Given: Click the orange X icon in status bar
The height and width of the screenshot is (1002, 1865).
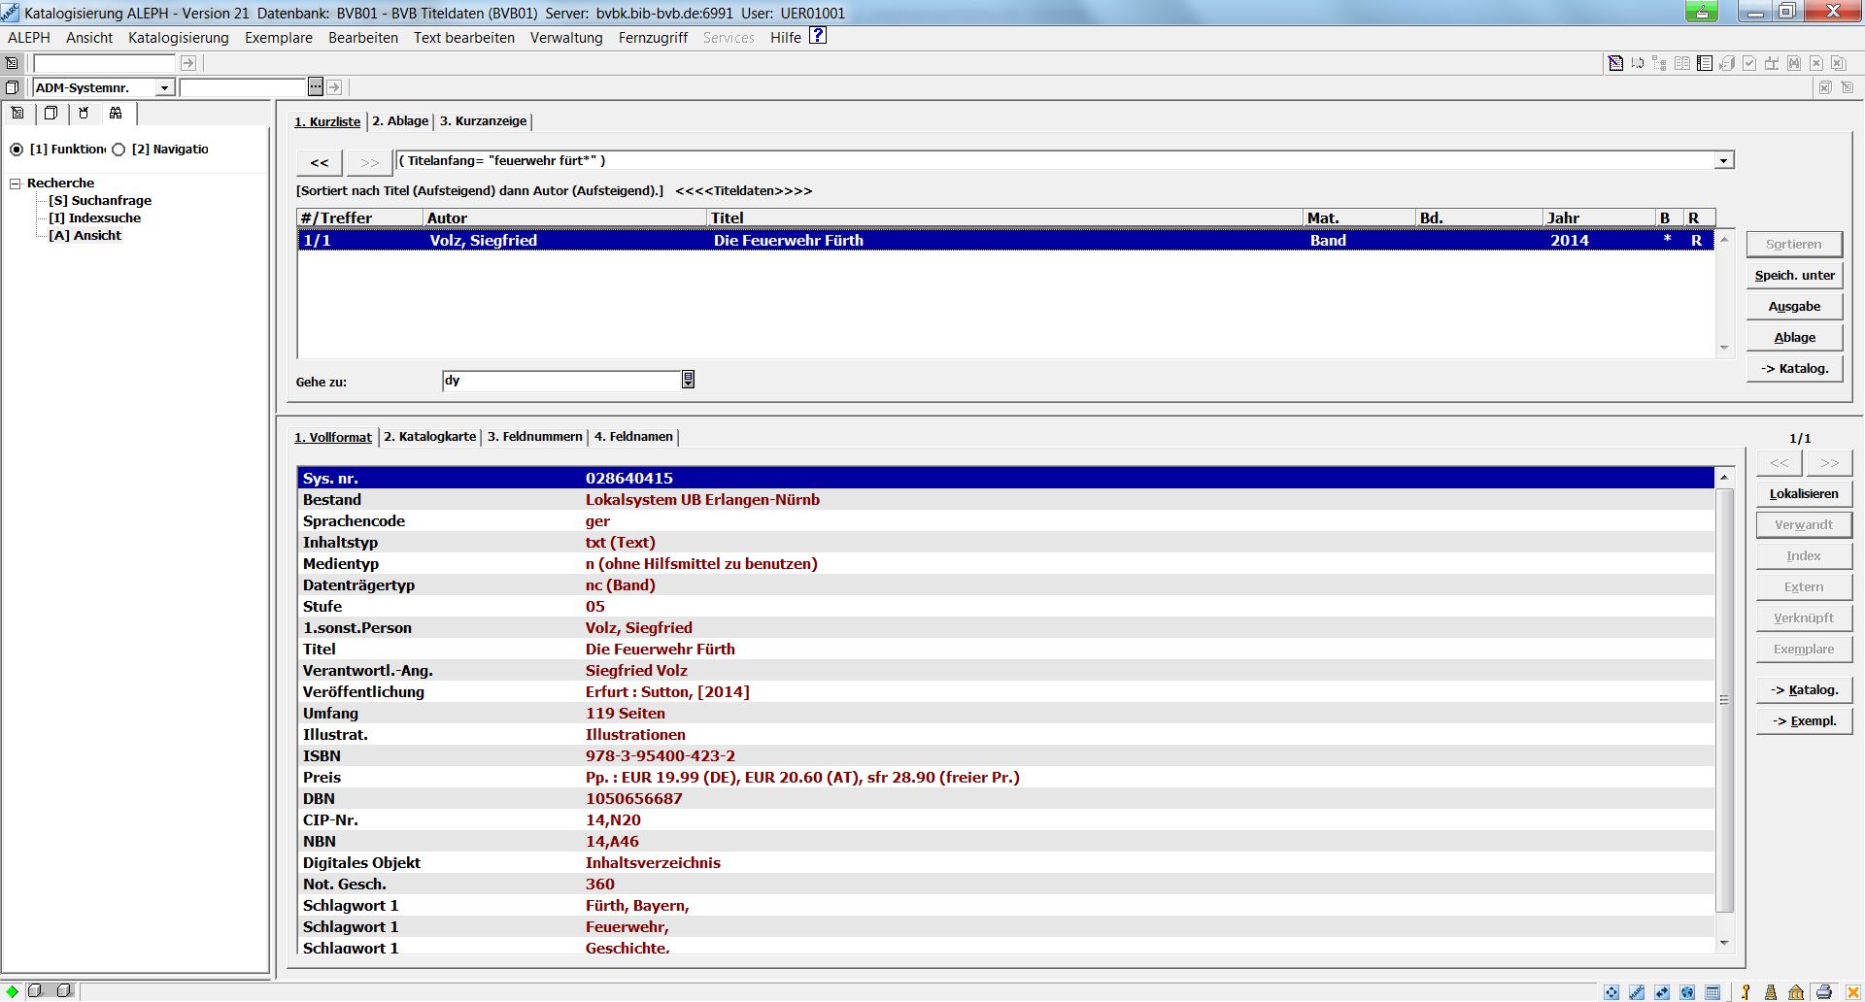Looking at the screenshot, I should [x=1852, y=991].
